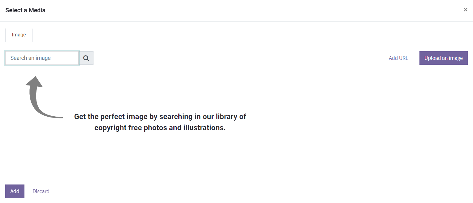Place cursor in the image search box
The image size is (473, 203).
42,58
